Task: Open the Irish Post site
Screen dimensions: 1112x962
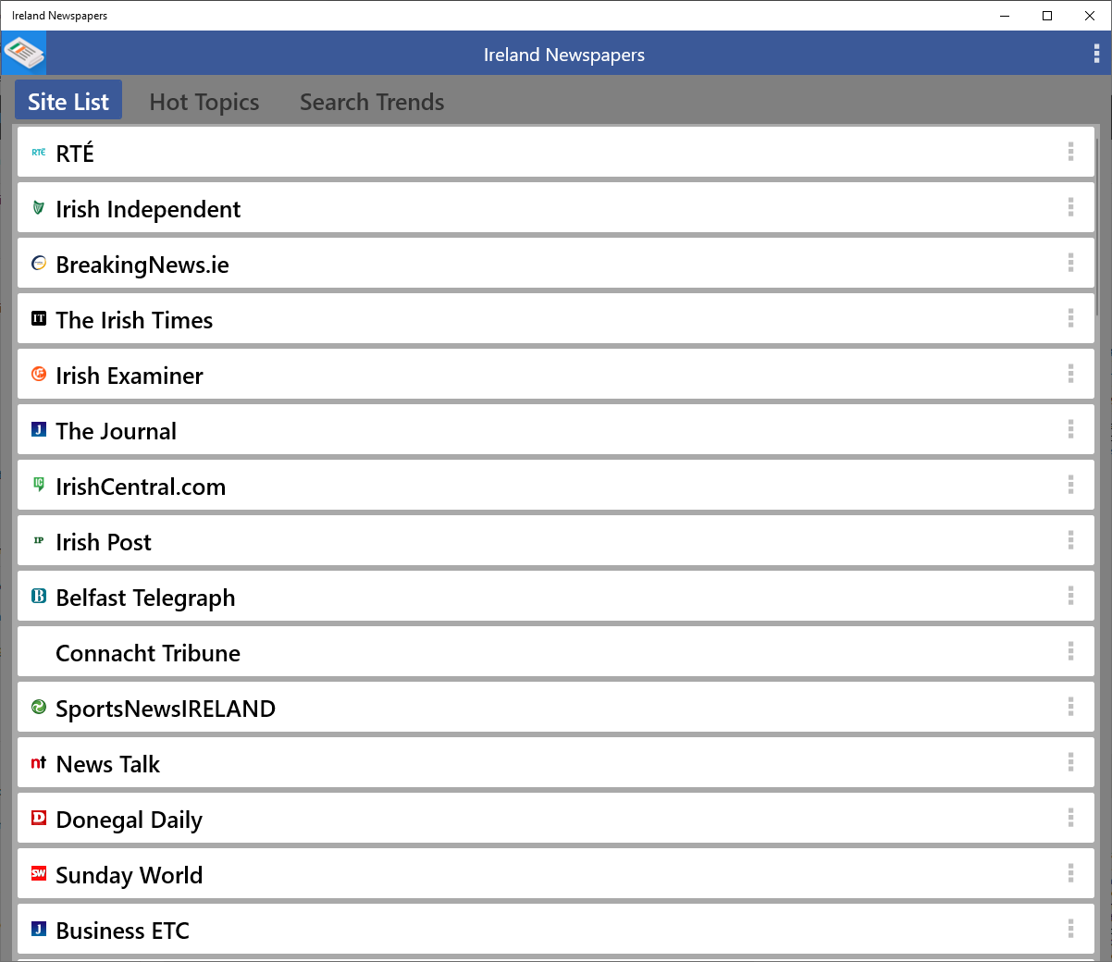Action: tap(555, 540)
